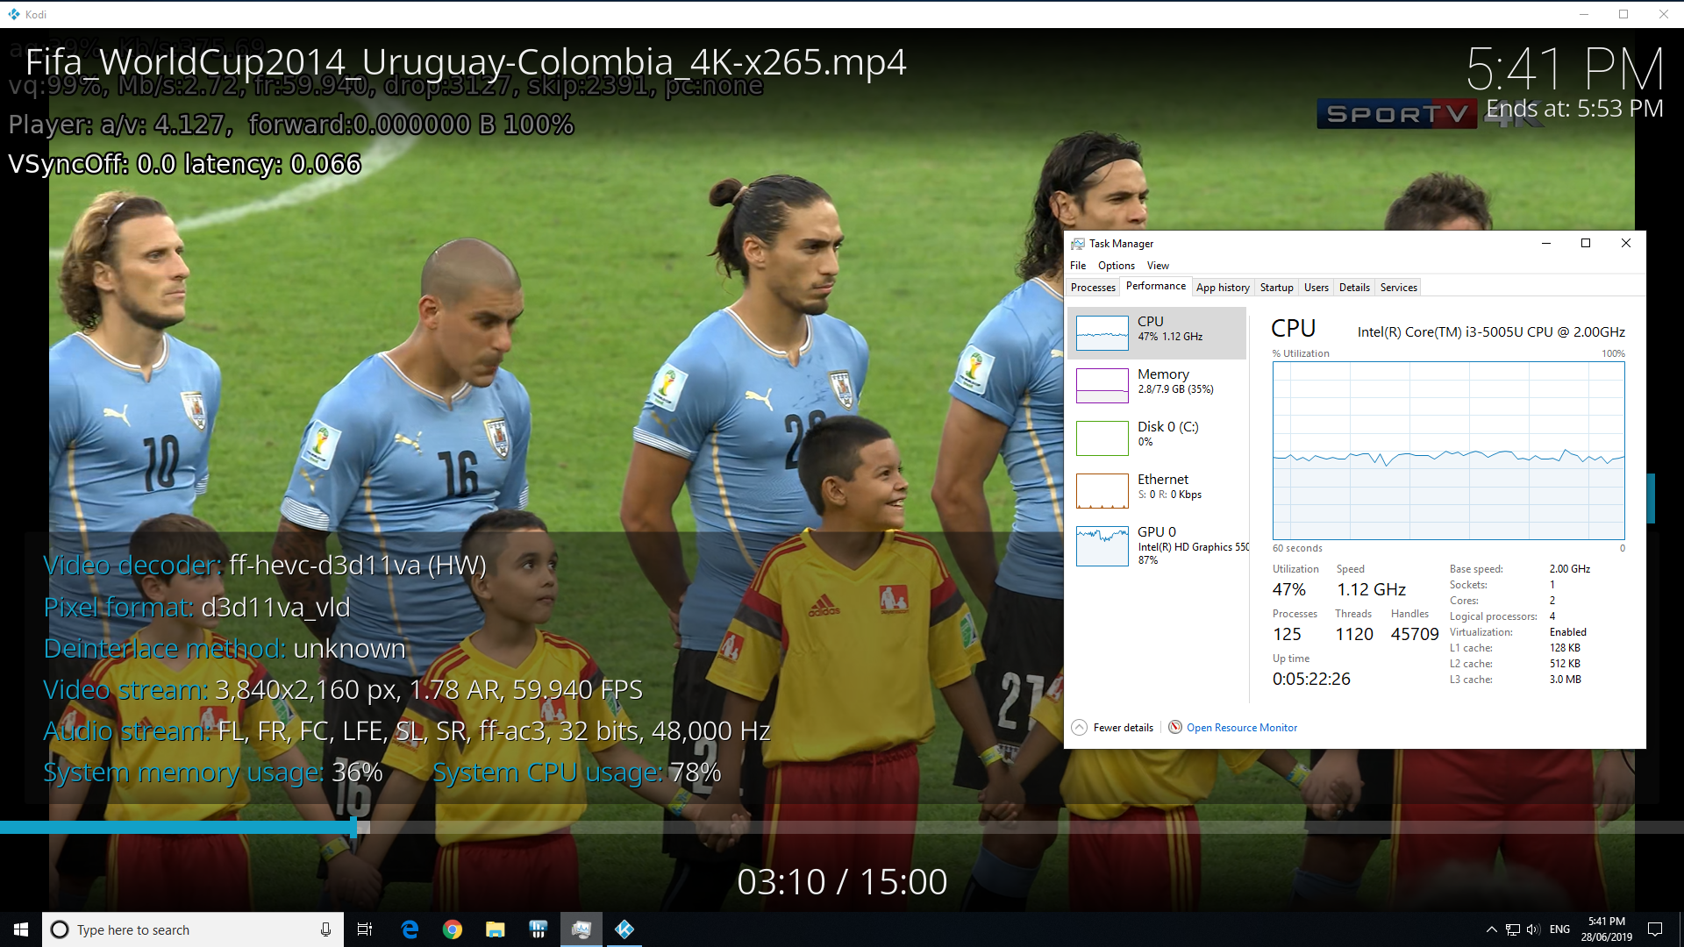Viewport: 1684px width, 947px height.
Task: Click the 45709 handles value
Action: click(1415, 634)
